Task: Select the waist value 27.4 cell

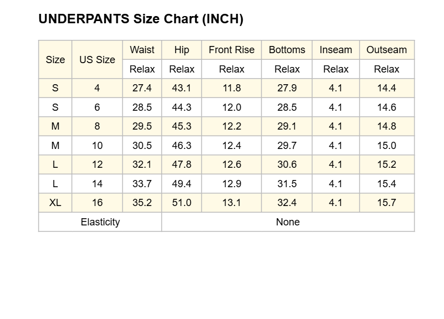Action: pyautogui.click(x=142, y=88)
